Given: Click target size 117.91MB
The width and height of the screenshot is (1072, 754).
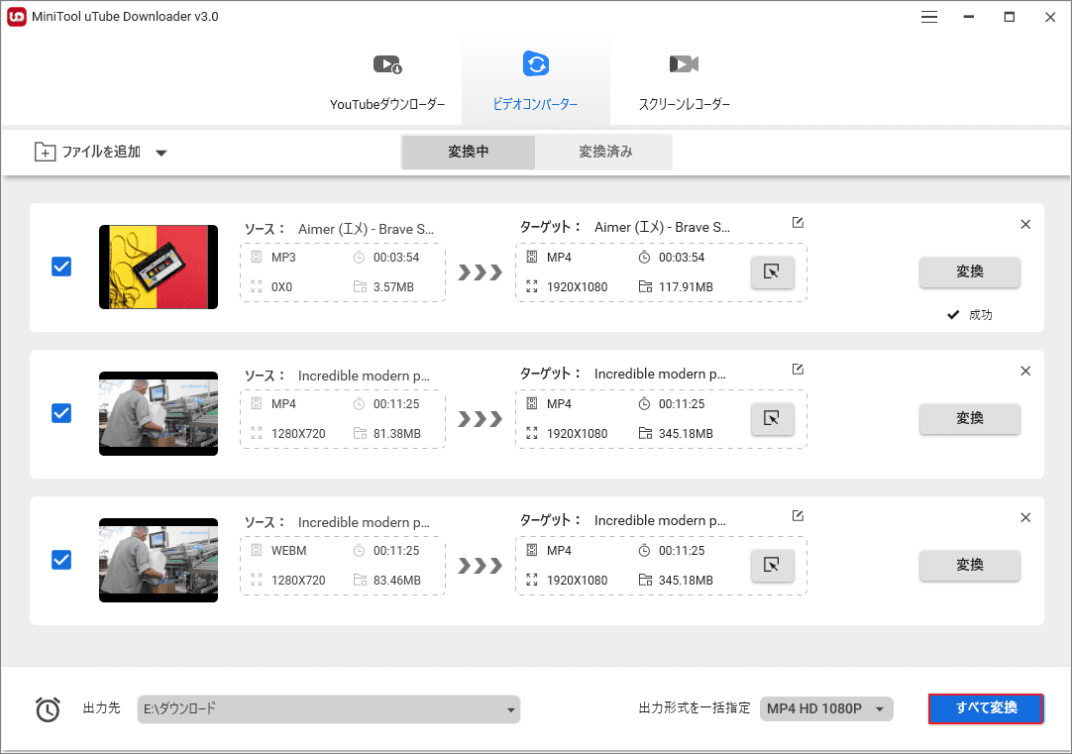Looking at the screenshot, I should [686, 287].
